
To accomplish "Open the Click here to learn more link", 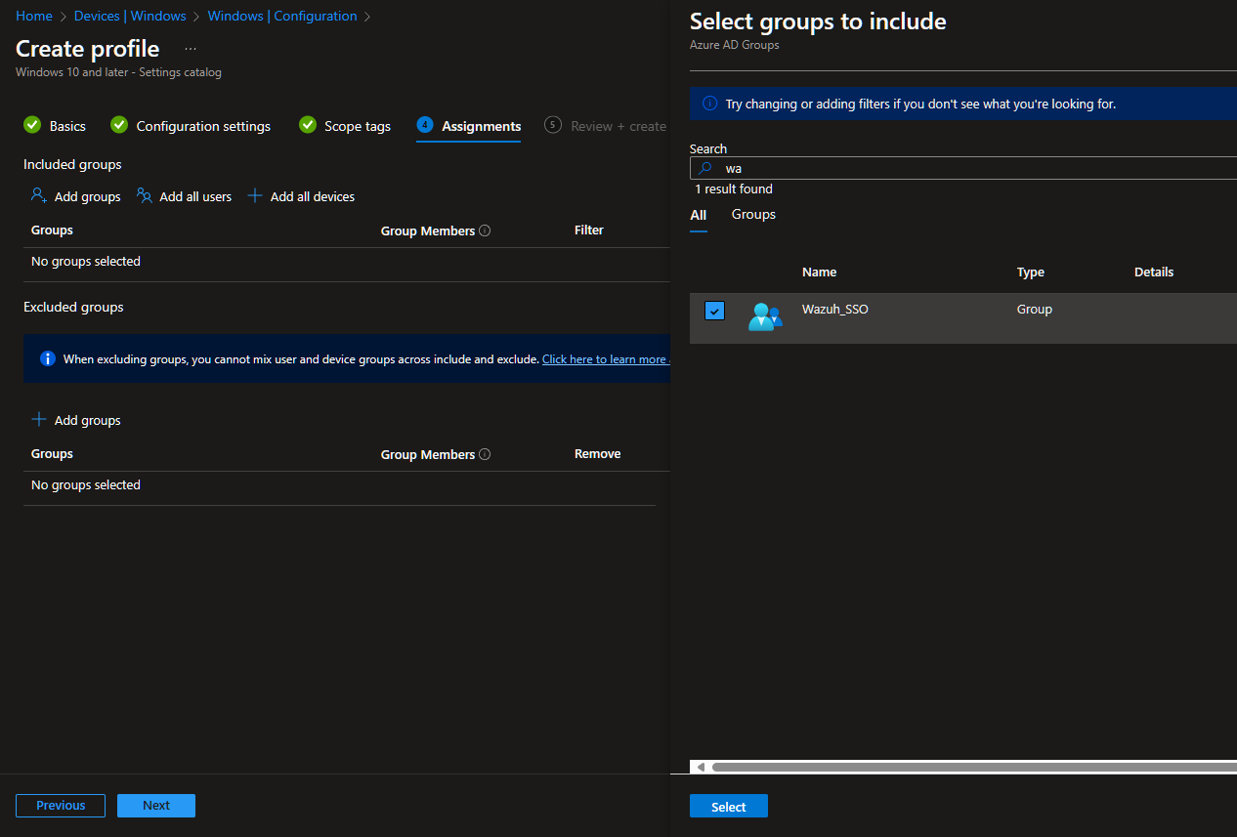I will [x=605, y=359].
